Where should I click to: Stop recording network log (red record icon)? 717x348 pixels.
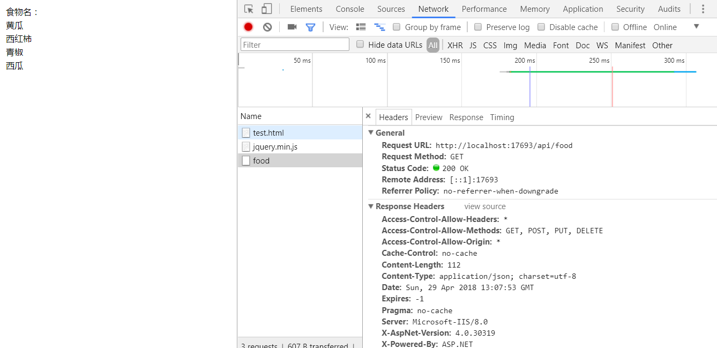point(248,26)
